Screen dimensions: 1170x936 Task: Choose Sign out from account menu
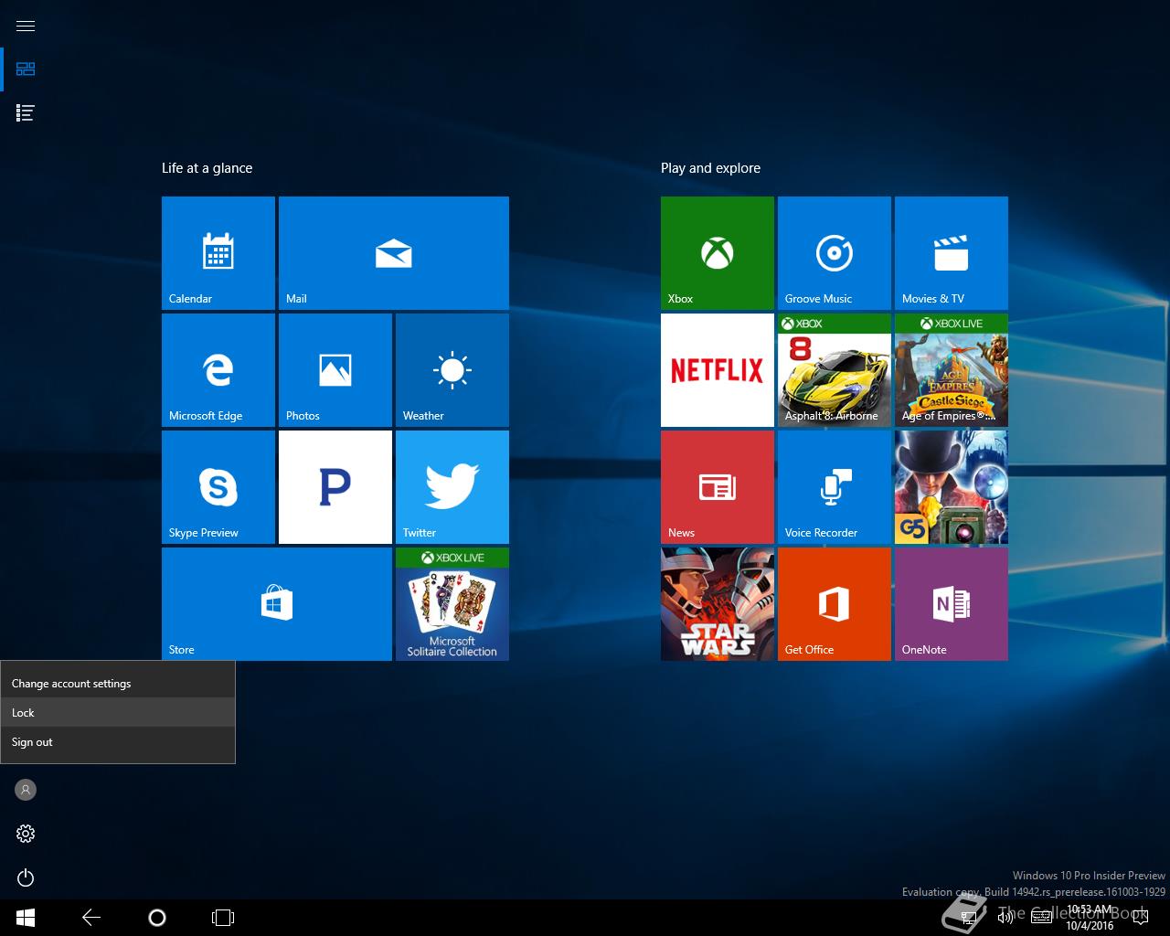tap(118, 742)
